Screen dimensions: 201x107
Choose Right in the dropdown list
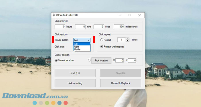pos(82,47)
